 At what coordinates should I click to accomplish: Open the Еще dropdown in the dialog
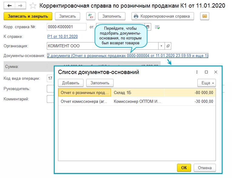click(206, 83)
